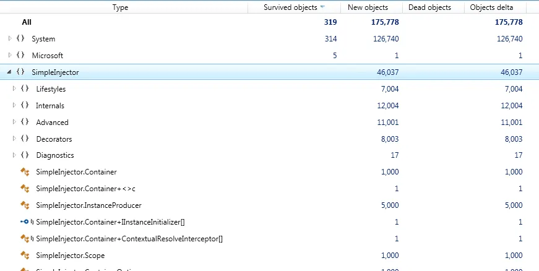Select the SimpleInjector.Container type row
The width and height of the screenshot is (539, 271).
click(x=270, y=172)
